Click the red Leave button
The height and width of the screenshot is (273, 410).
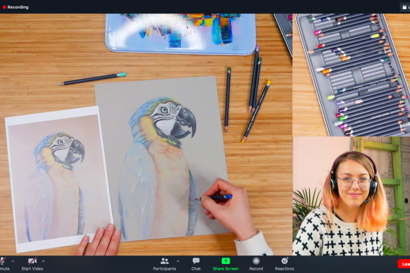[405, 264]
